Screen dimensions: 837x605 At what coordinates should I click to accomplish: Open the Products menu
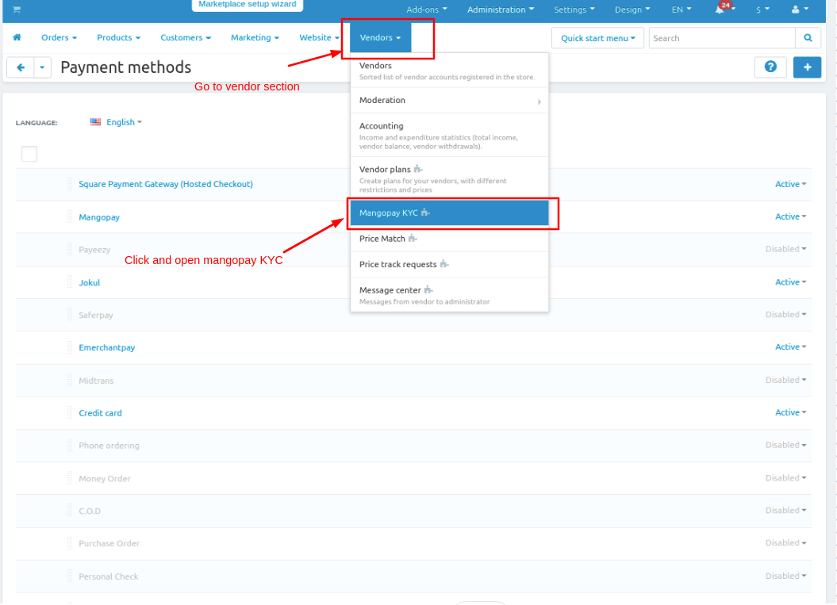click(x=118, y=37)
